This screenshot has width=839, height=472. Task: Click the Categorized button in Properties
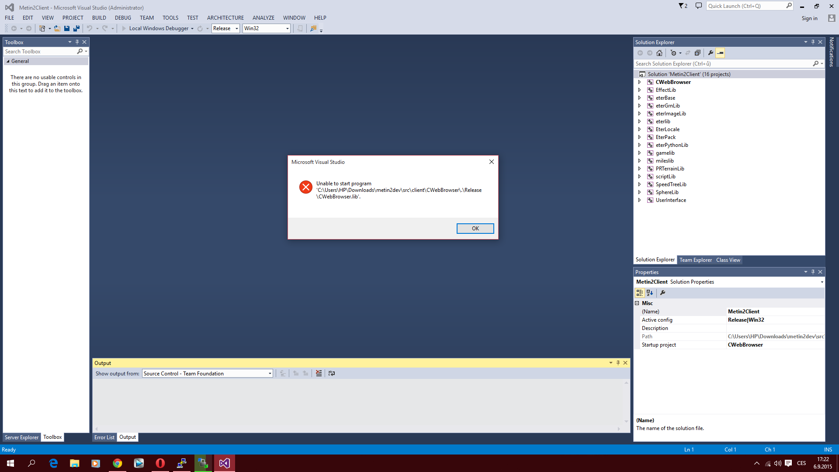point(640,293)
